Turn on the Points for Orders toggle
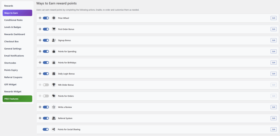This screenshot has height=136, width=280. tap(46, 96)
